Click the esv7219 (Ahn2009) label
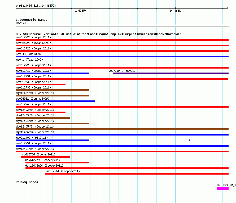Image resolution: width=236 pixels, height=203 pixels. click(122, 71)
